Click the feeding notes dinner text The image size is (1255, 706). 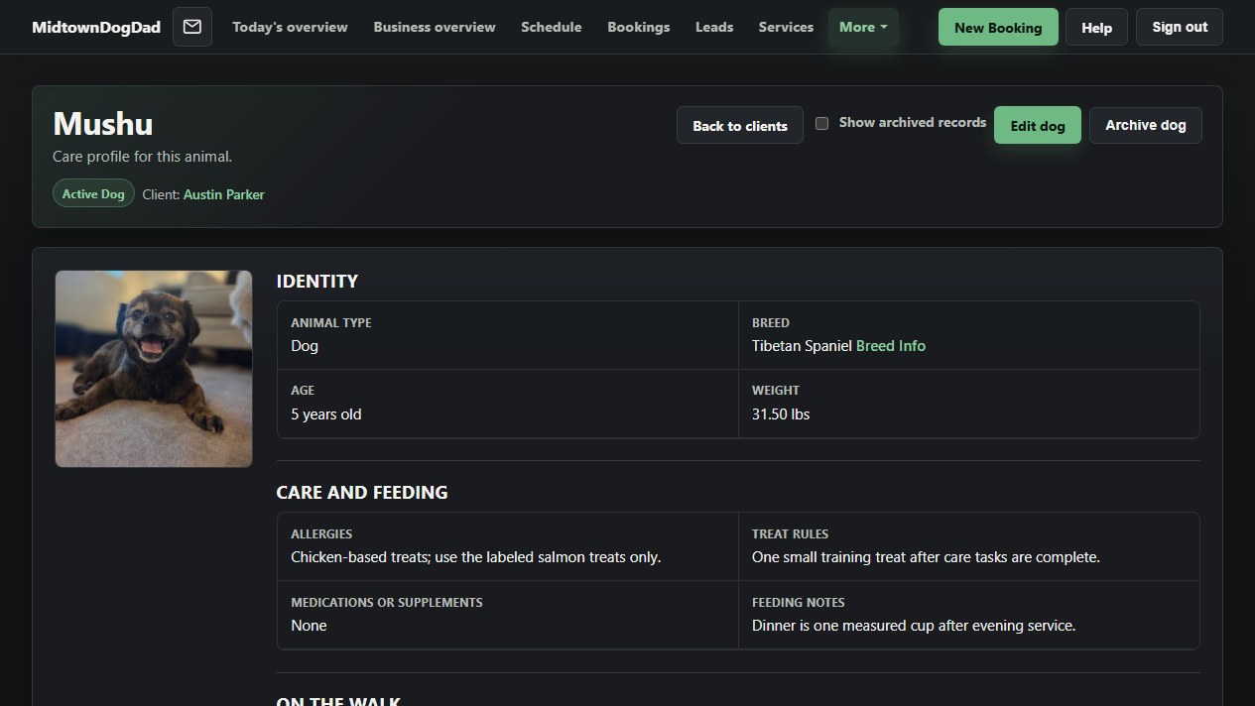(x=914, y=626)
